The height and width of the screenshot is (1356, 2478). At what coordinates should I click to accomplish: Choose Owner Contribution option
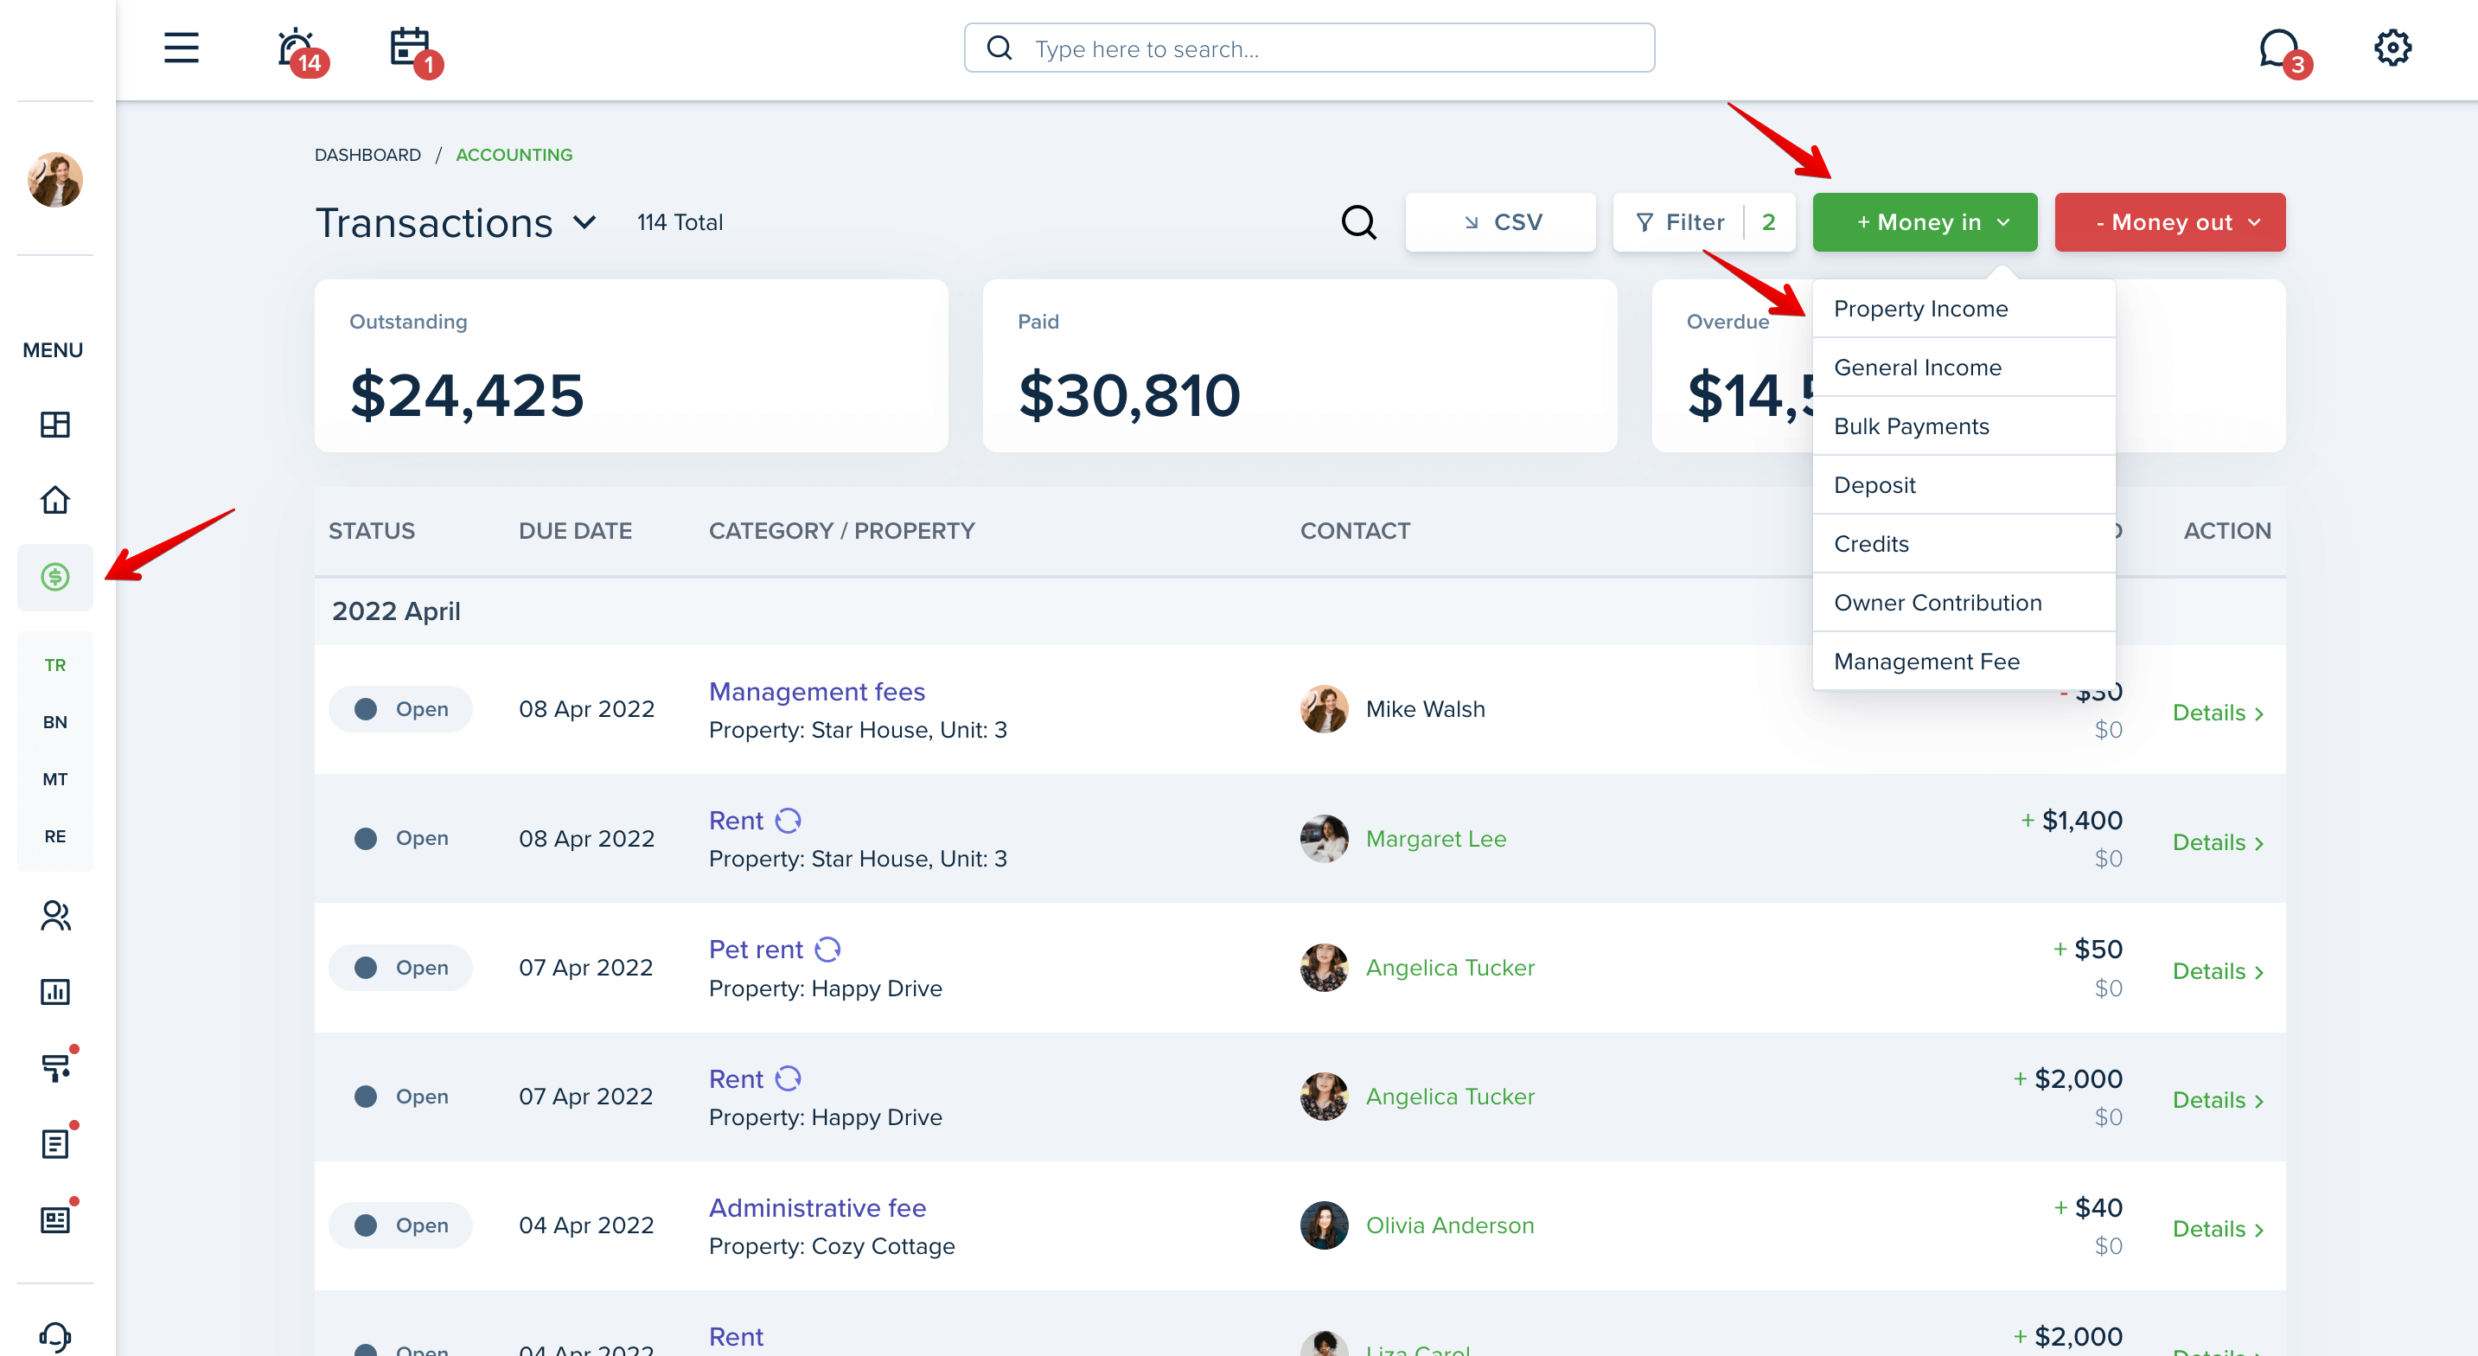pos(1963,603)
